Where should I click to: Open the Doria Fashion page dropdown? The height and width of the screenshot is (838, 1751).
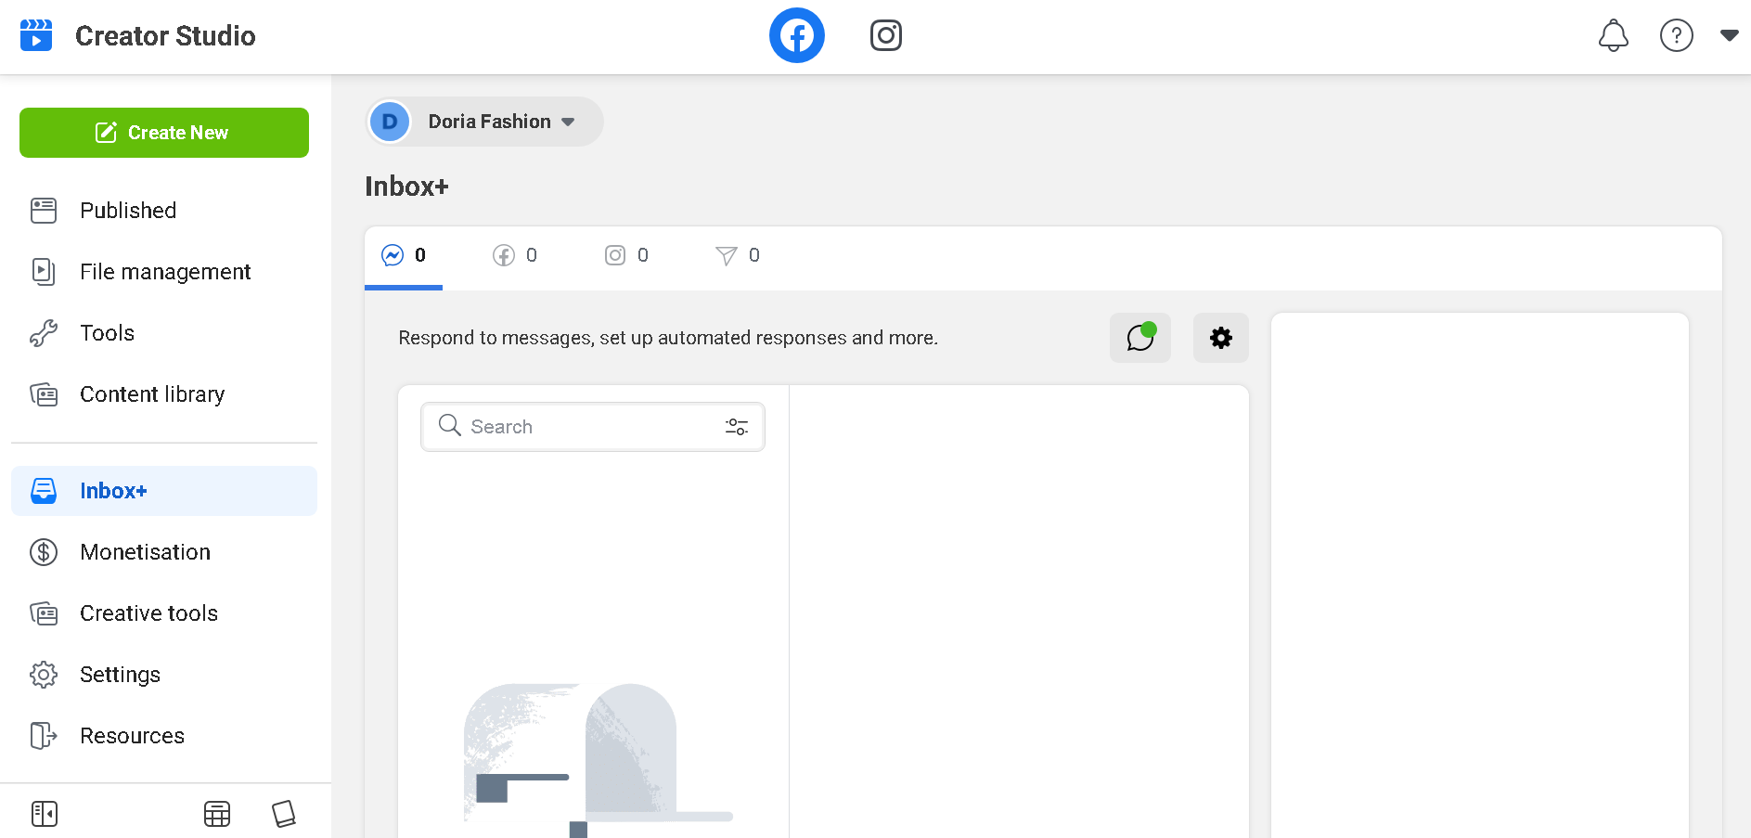(x=484, y=122)
